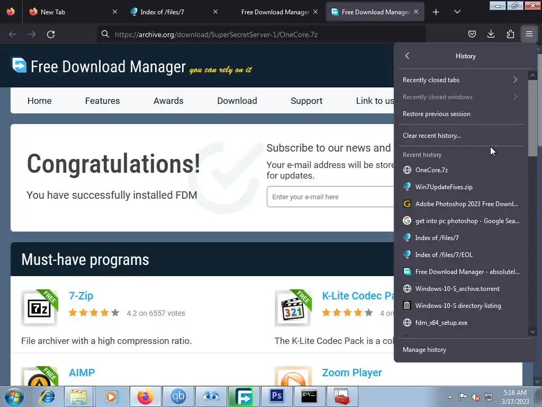
Task: Click the Enter your e-mail here field
Action: coord(330,197)
